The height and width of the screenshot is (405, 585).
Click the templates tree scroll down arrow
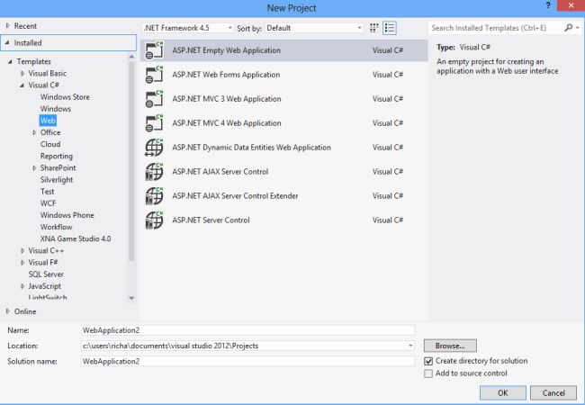tap(131, 298)
